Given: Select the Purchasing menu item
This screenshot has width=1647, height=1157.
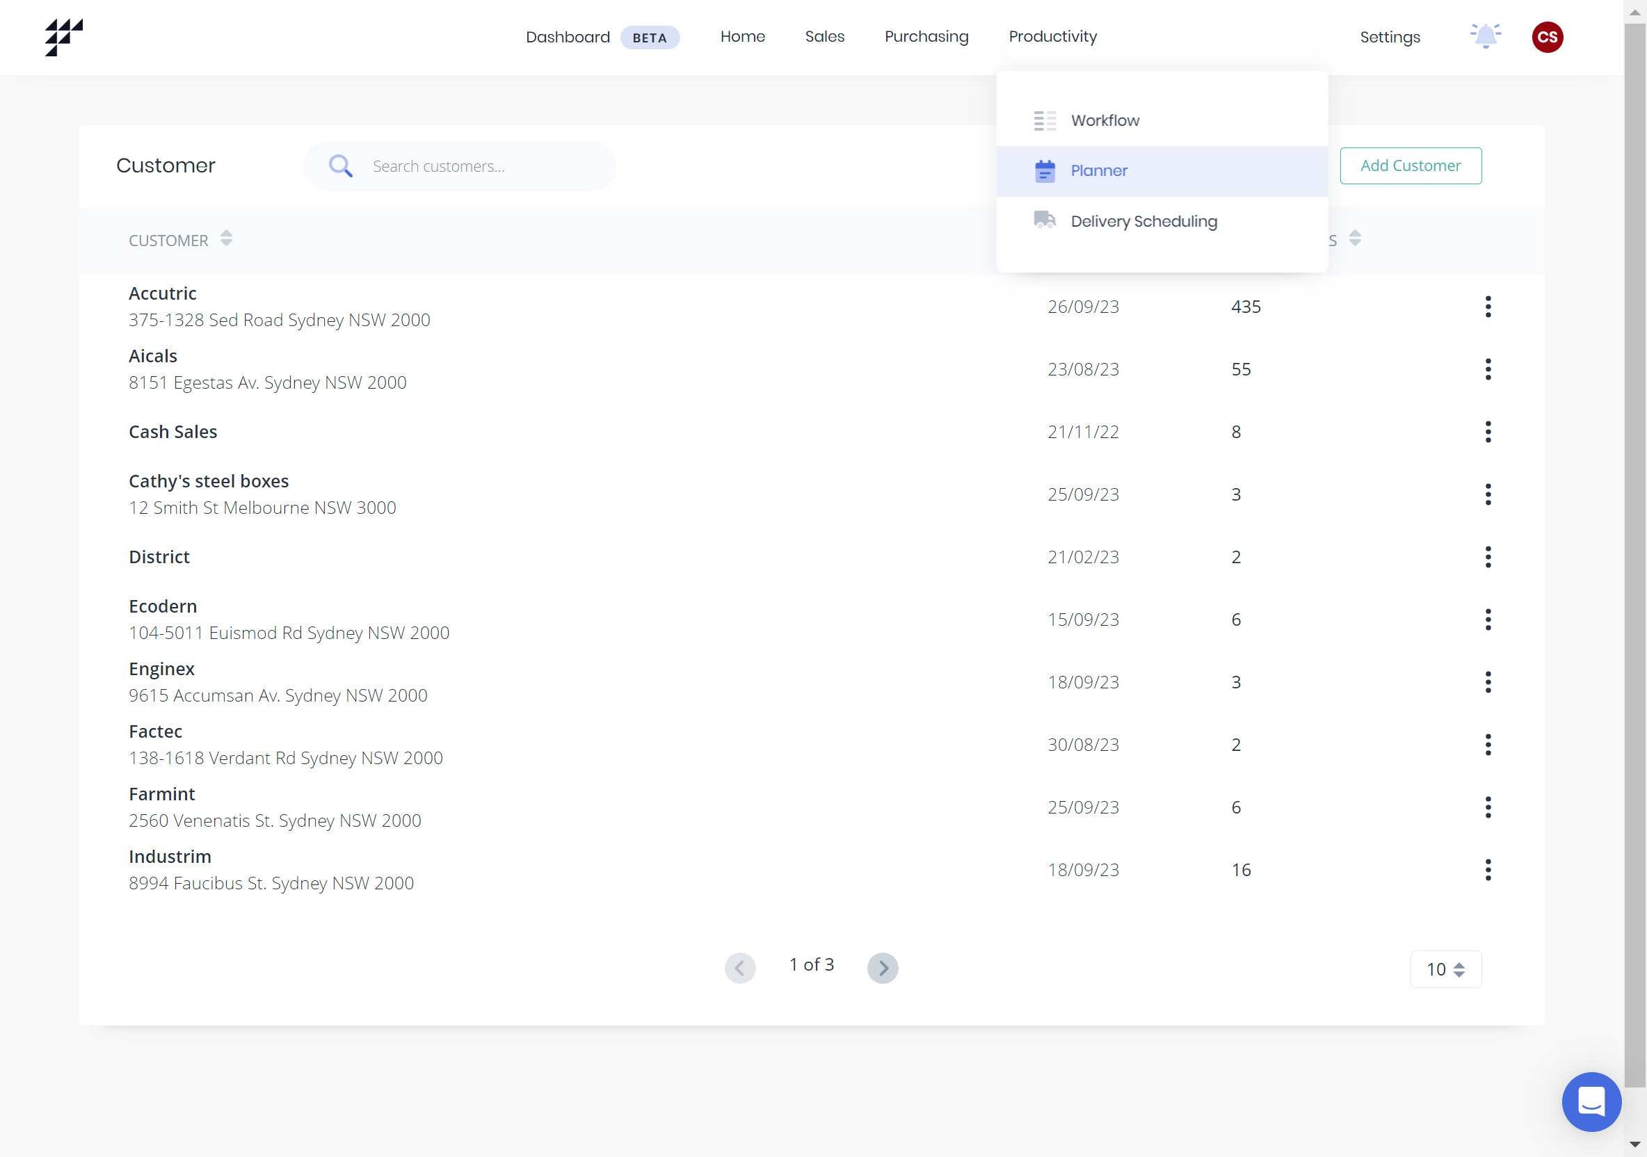Looking at the screenshot, I should [x=927, y=36].
